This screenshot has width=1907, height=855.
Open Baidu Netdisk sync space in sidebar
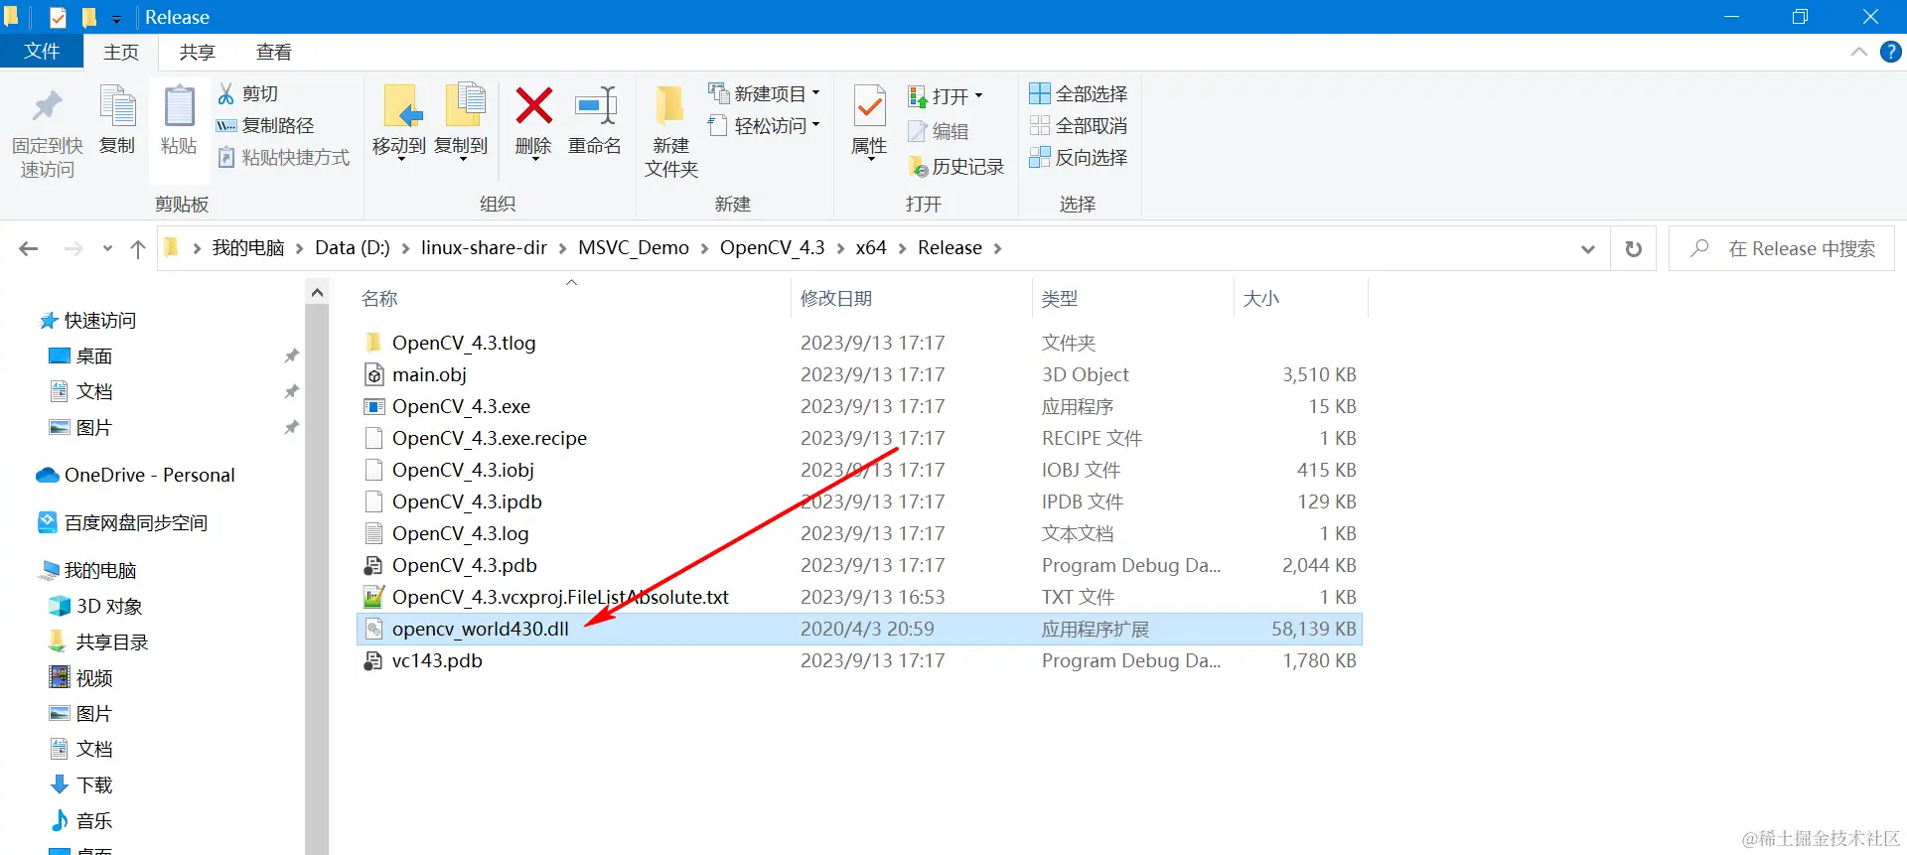(x=123, y=522)
